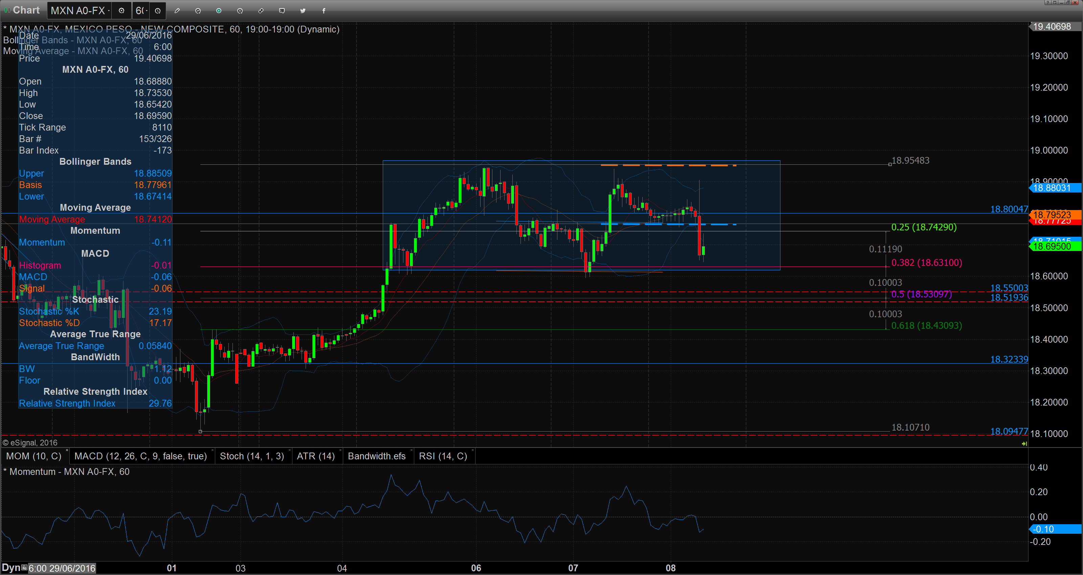Image resolution: width=1083 pixels, height=575 pixels.
Task: Click the 06 date marker on time axis
Action: (x=476, y=568)
